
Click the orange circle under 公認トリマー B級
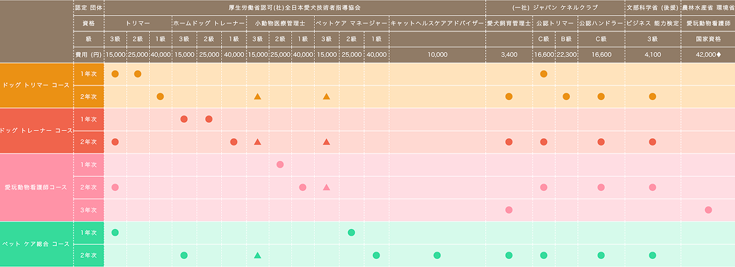[x=566, y=97]
